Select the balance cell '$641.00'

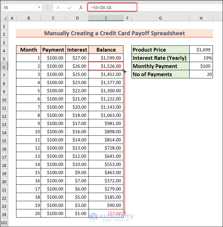click(x=106, y=156)
